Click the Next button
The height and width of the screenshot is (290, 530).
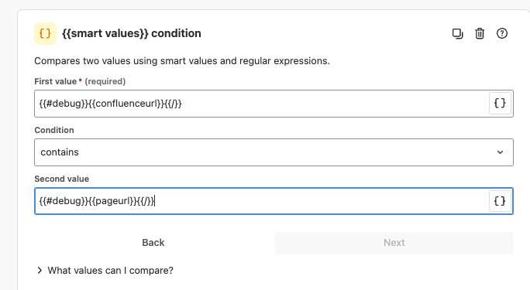coord(394,243)
